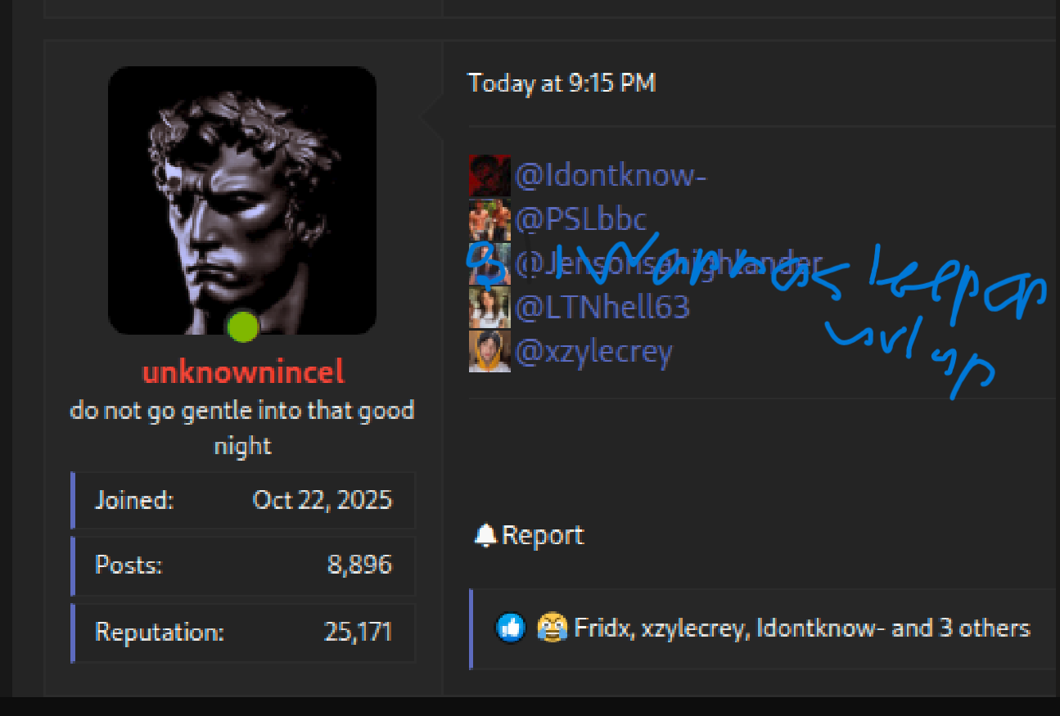Click the Report bell icon
1060x716 pixels.
pyautogui.click(x=485, y=535)
